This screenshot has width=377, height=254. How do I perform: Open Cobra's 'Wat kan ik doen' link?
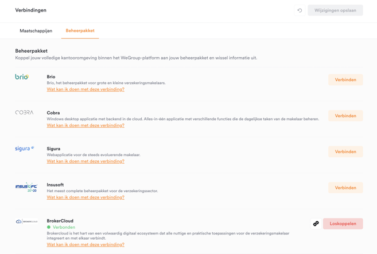pos(85,125)
